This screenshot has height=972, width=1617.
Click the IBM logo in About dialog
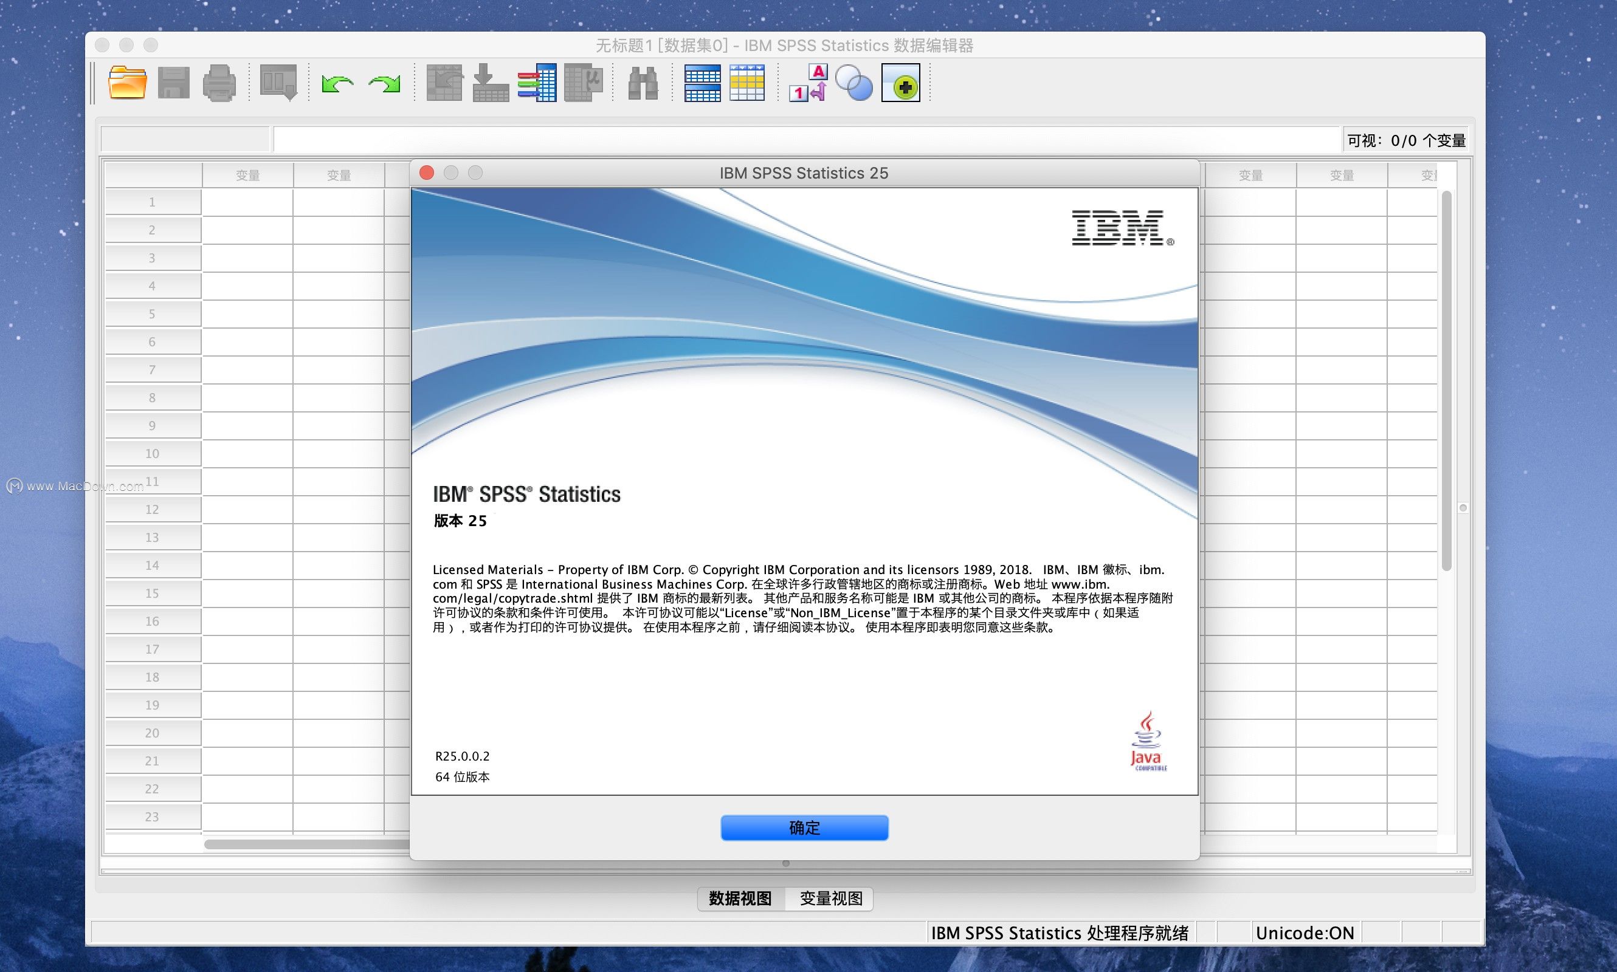pyautogui.click(x=1123, y=228)
